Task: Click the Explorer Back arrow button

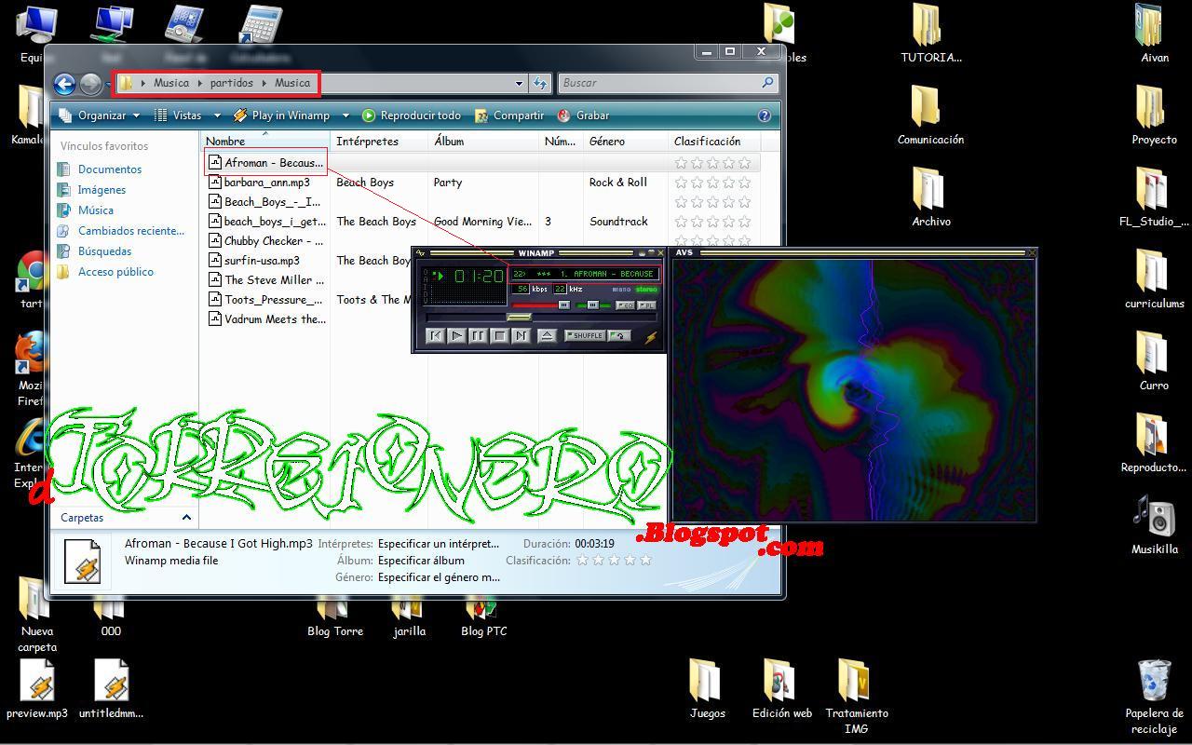Action: (64, 85)
